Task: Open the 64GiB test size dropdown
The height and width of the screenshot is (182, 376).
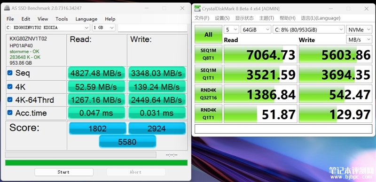Action: point(256,30)
